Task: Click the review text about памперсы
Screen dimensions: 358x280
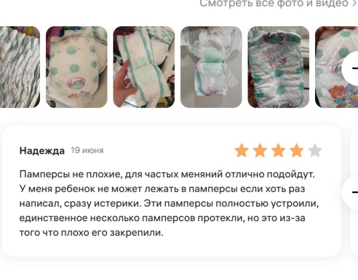Action: click(169, 203)
